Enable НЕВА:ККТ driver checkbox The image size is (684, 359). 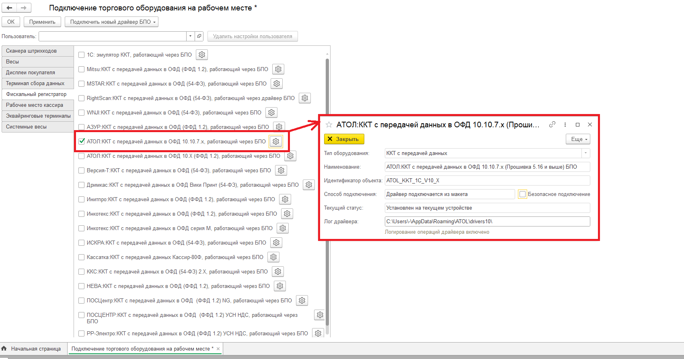pos(82,286)
